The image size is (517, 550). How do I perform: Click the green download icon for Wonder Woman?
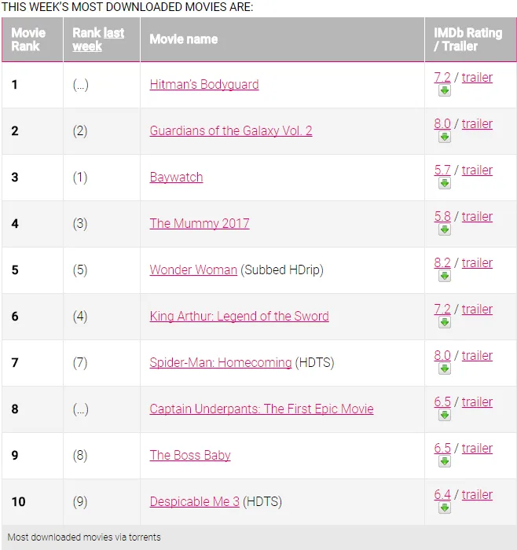point(445,276)
